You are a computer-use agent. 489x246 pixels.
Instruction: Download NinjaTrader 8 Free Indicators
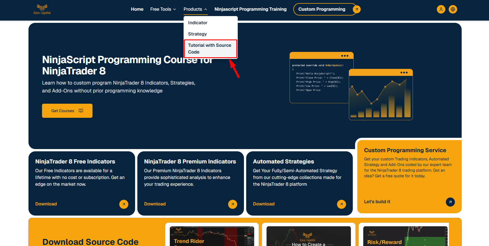[x=46, y=204]
